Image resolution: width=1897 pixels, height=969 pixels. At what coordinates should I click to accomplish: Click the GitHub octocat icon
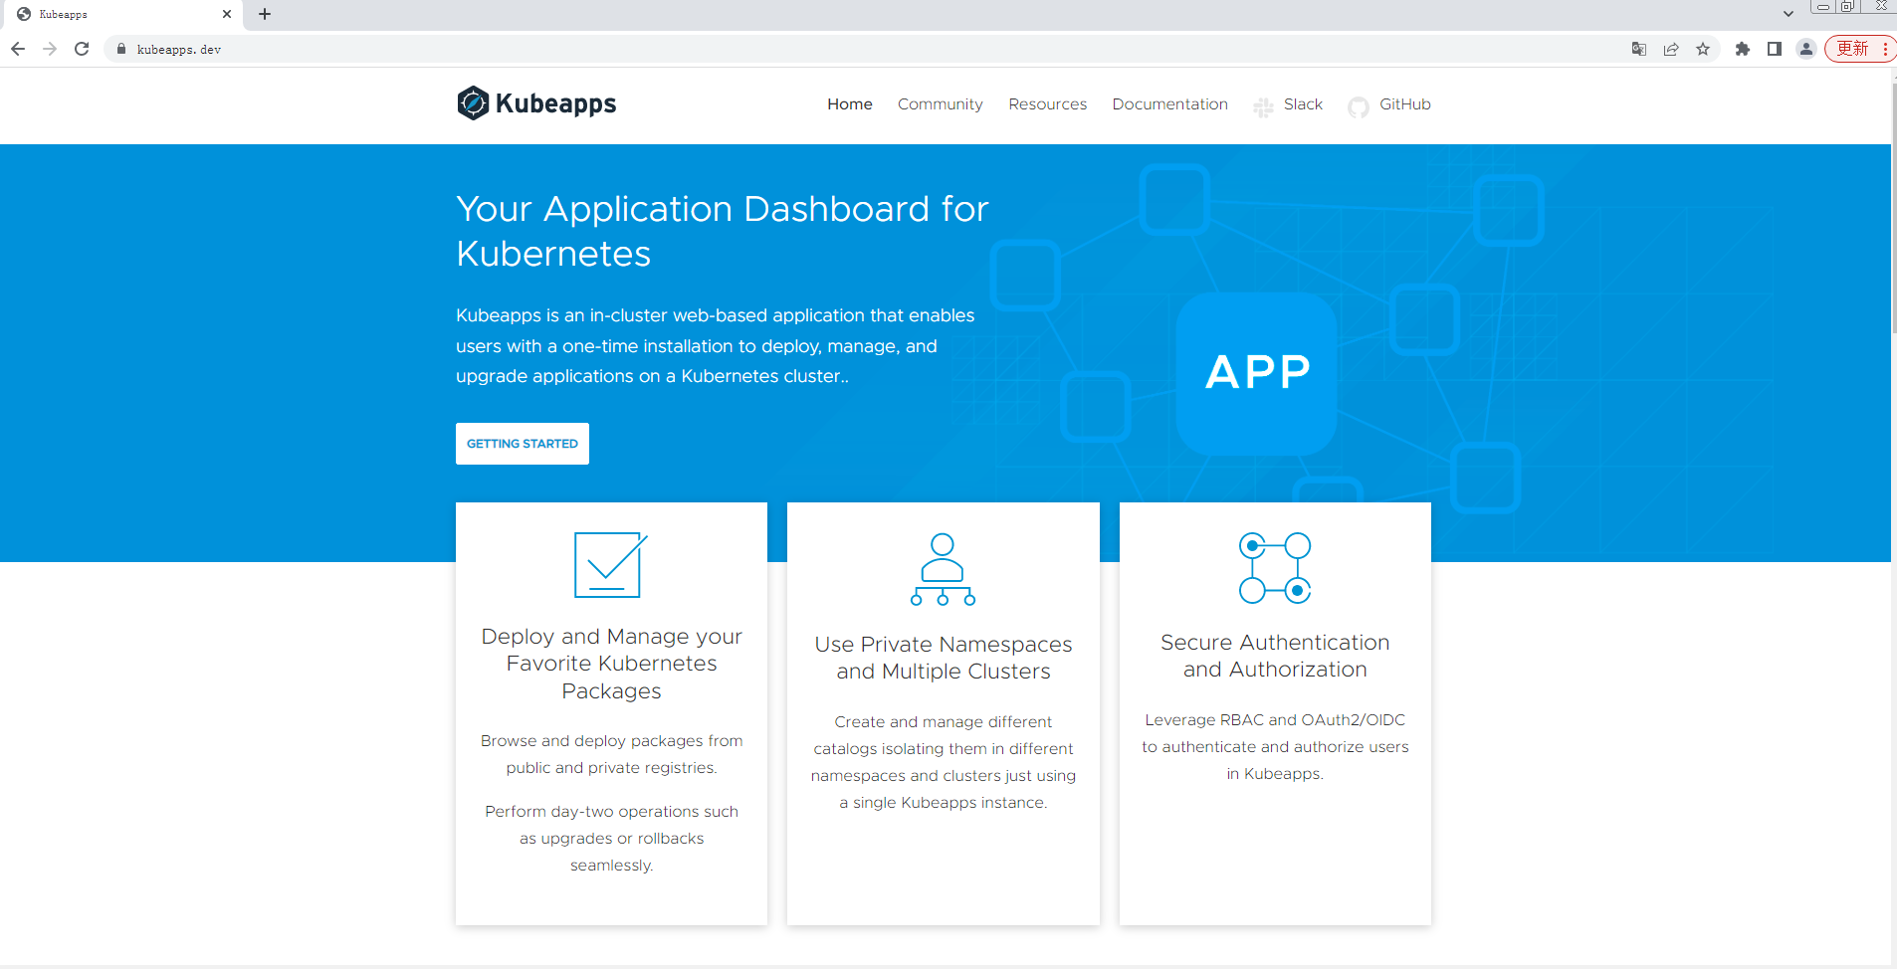1358,107
